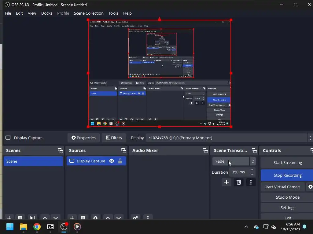The image size is (313, 234).
Task: Click OBS icon in Windows taskbar
Action: (x=64, y=227)
